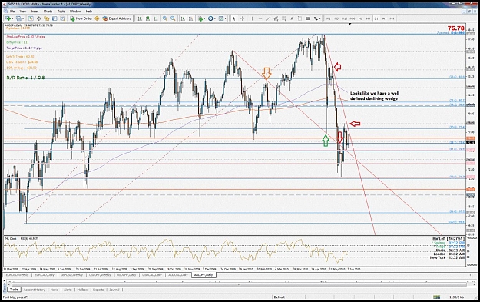Screen dimensions: 480x302
Task: Switch to candlestick chart display
Action: [147, 18]
